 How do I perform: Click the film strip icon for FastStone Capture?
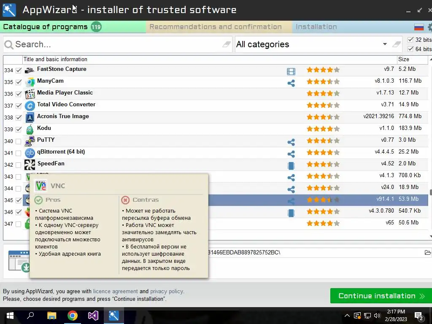pos(291,72)
